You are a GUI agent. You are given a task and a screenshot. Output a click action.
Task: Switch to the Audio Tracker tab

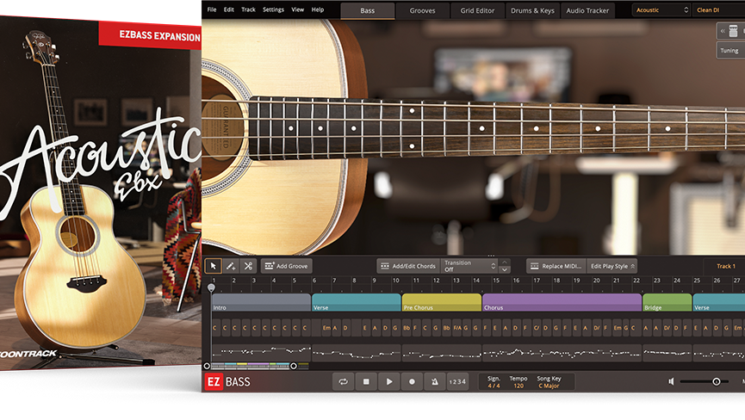[587, 10]
